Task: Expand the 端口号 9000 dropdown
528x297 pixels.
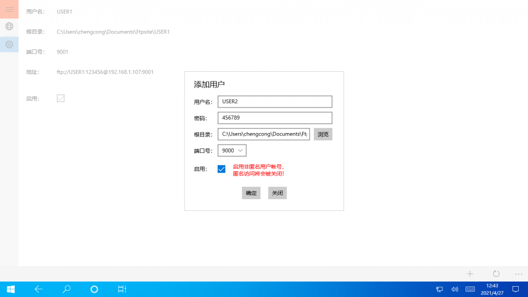Action: coord(232,151)
